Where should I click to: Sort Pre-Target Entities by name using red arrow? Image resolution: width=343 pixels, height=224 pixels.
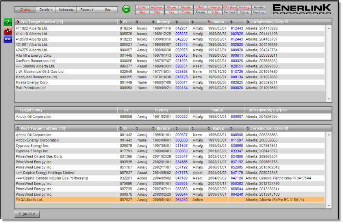(x=18, y=22)
